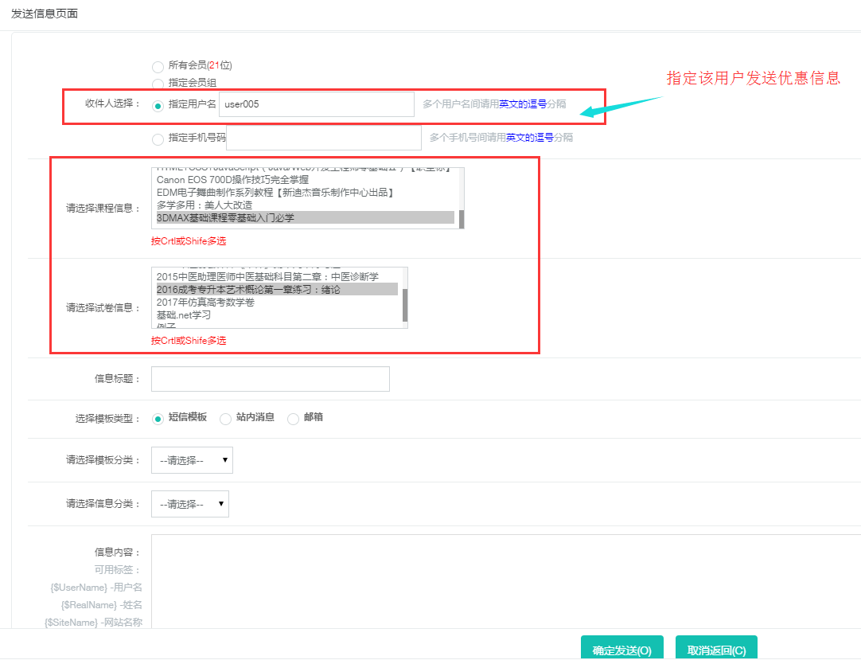861x660 pixels.
Task: Select the 短信模板 template type
Action: click(158, 418)
